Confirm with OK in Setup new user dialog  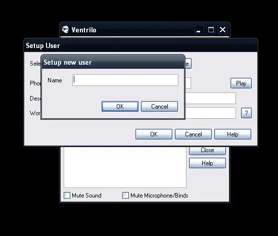120,107
